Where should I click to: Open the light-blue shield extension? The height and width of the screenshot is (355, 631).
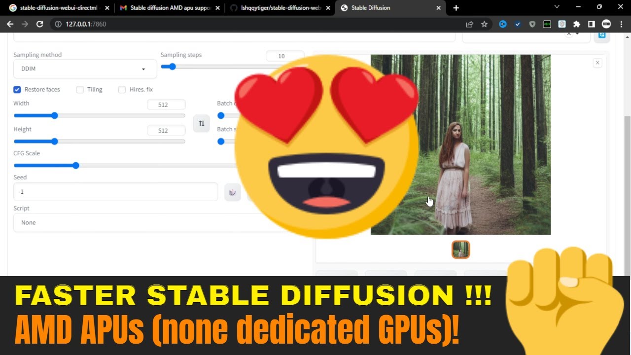[x=562, y=24]
